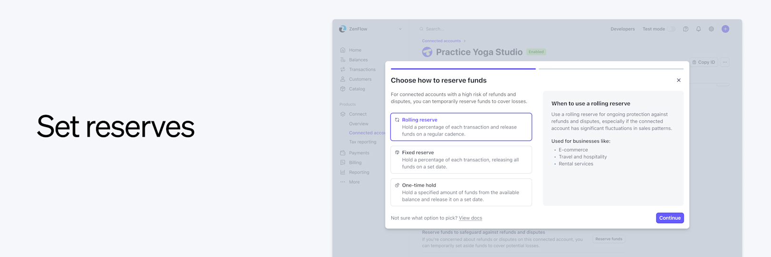The width and height of the screenshot is (771, 257).
Task: Select the Rolling reserve option
Action: tap(461, 127)
